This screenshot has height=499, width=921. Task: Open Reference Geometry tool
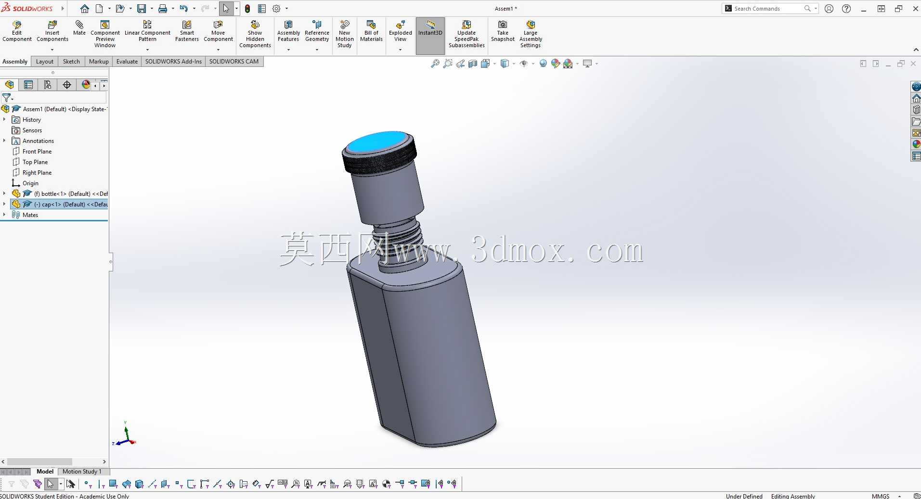(317, 31)
